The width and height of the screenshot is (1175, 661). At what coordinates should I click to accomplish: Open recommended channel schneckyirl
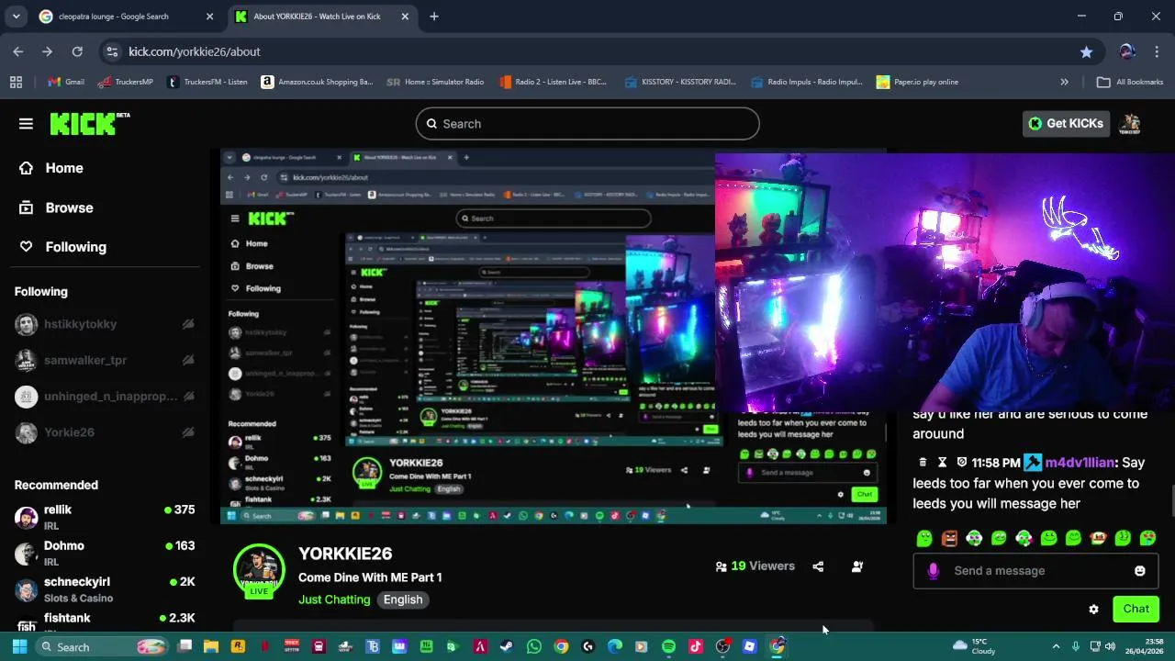[x=105, y=589]
